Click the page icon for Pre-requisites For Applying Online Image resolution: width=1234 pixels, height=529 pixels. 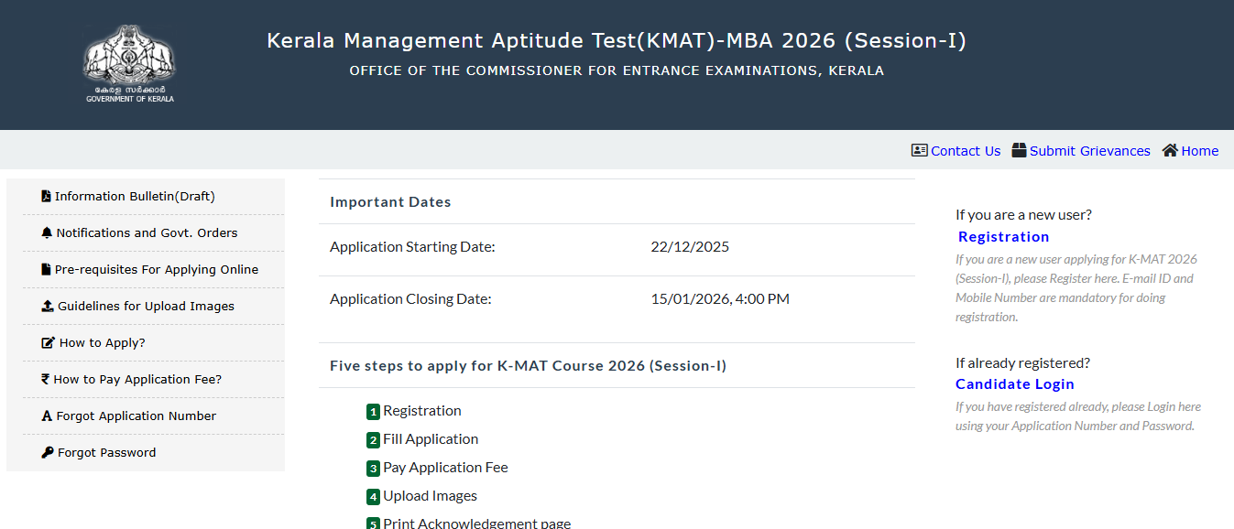point(45,269)
